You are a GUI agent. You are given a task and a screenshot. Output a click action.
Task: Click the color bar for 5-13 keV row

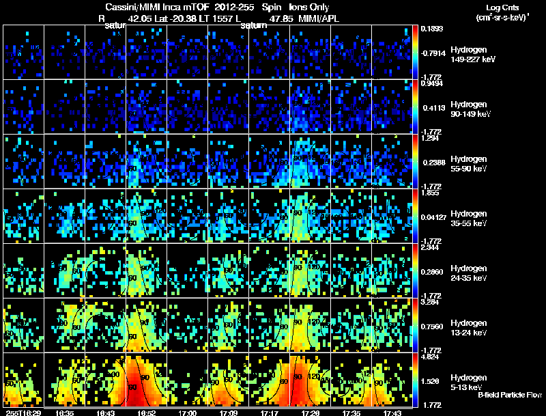(x=415, y=380)
